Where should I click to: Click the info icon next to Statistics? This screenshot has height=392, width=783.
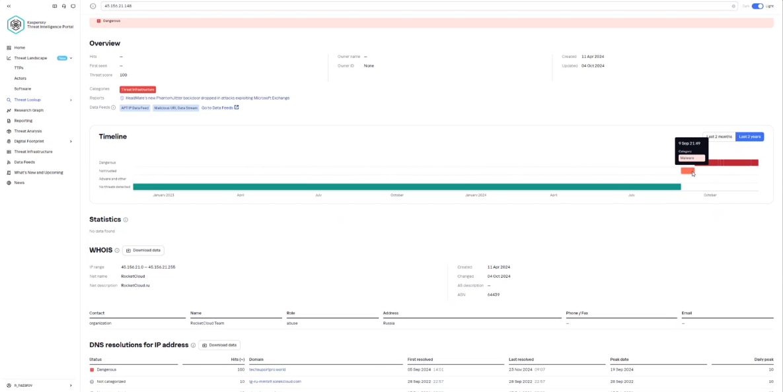(126, 220)
